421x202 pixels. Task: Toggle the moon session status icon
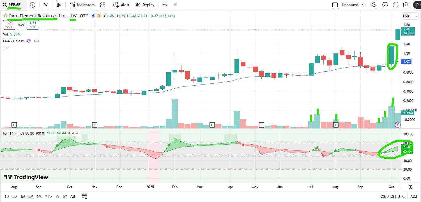tap(93, 16)
